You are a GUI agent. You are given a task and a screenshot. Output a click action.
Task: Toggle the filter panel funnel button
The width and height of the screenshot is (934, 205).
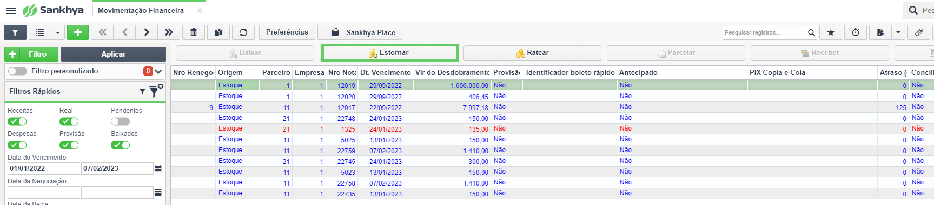click(x=15, y=32)
